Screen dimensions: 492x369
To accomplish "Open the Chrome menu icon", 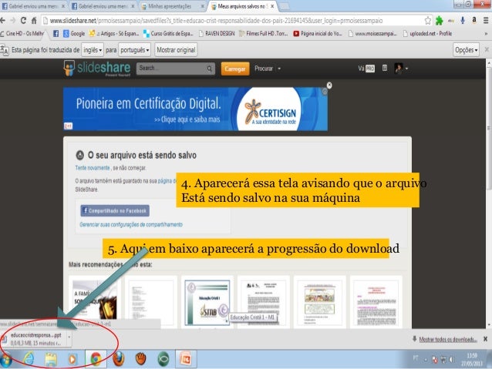I will click(486, 20).
